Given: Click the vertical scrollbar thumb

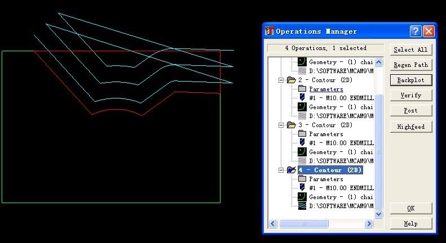Looking at the screenshot, I should coord(378,151).
